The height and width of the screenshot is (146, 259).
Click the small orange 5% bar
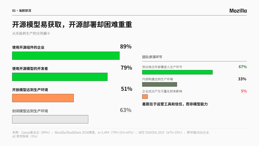145,97
